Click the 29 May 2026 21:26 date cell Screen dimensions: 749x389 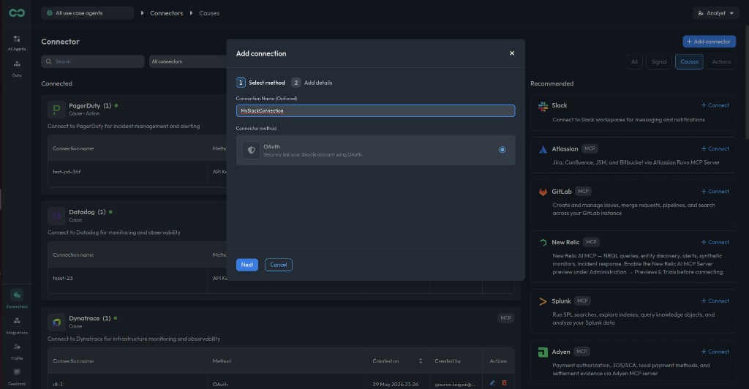click(x=395, y=384)
